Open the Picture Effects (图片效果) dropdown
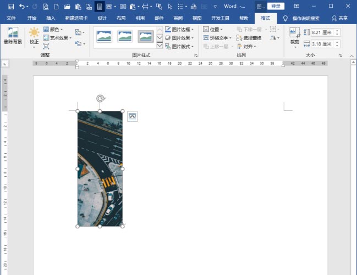Viewport: 357px width, 275px height. coord(179,38)
